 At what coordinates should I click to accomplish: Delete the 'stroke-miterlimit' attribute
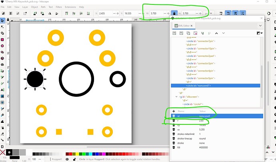coord(174,134)
